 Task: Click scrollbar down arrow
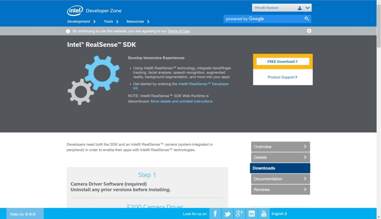(379, 217)
